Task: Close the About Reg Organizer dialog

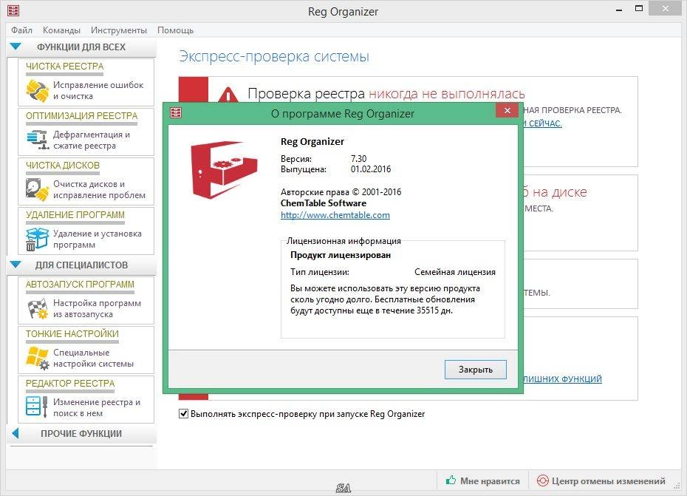Action: click(x=507, y=111)
